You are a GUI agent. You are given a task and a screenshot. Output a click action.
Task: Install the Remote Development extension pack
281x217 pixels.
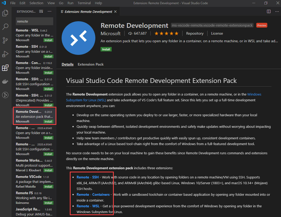pos(106,49)
